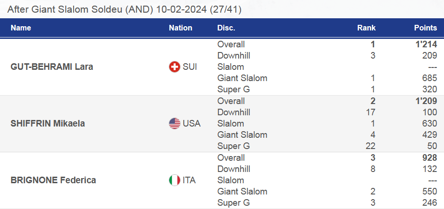Sort by the Rank column header
The height and width of the screenshot is (209, 444).
(x=366, y=28)
